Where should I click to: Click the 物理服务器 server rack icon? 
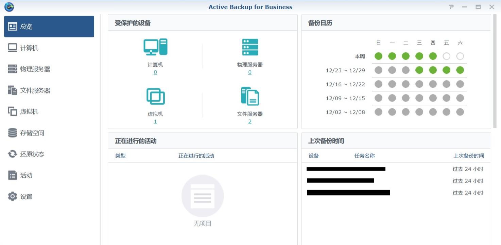[x=250, y=47]
